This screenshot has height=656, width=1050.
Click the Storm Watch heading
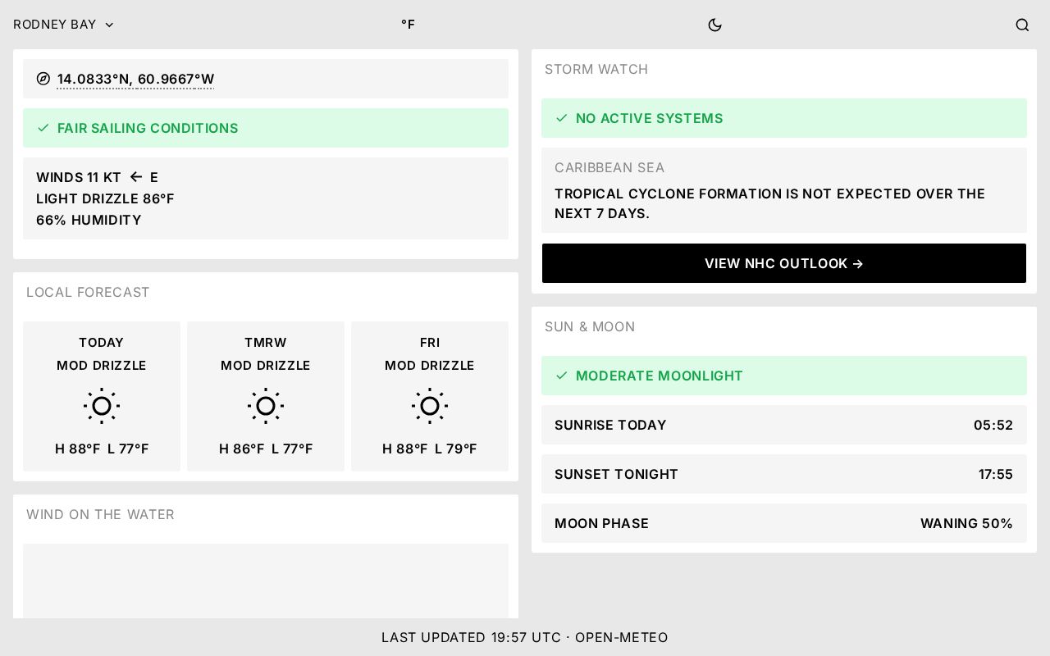pos(596,69)
